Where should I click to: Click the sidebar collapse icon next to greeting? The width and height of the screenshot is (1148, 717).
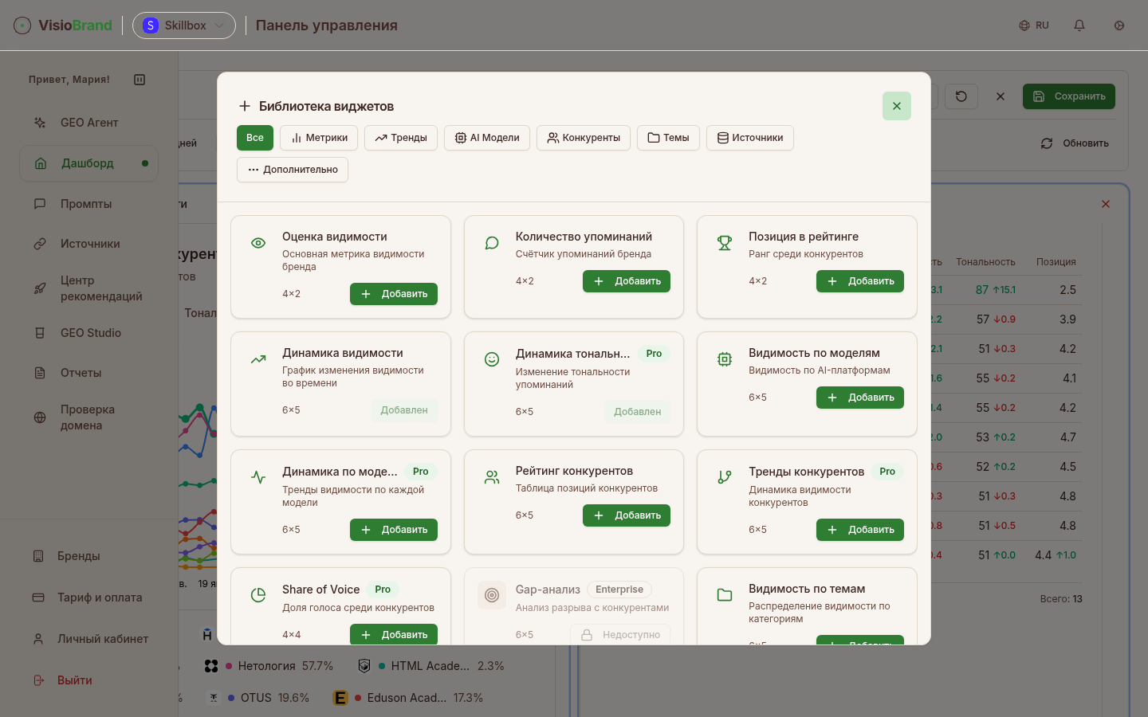tap(140, 80)
